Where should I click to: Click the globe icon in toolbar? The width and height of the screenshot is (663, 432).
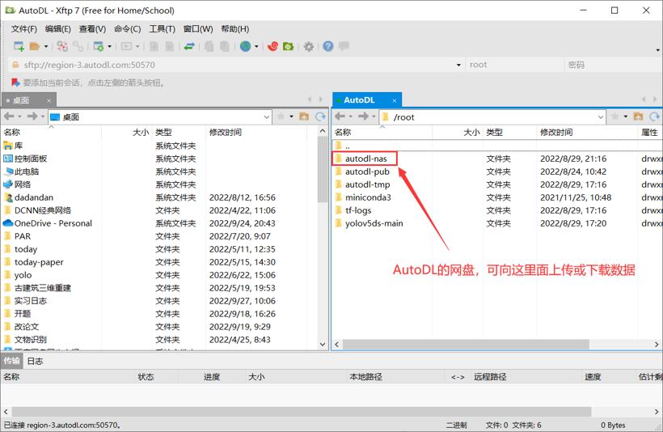245,46
